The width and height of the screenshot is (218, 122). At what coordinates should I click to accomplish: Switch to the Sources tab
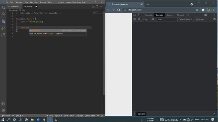tap(170, 15)
